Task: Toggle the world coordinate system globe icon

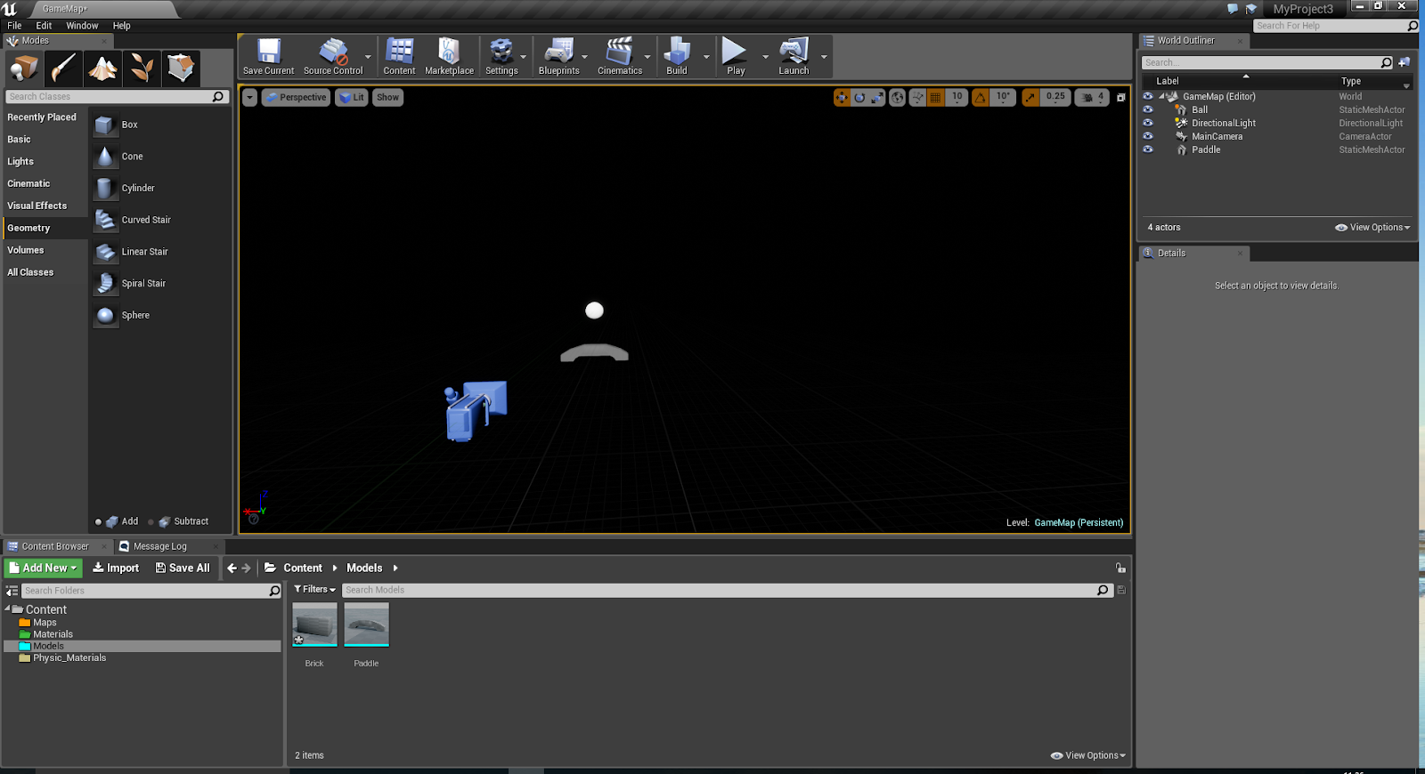Action: point(898,98)
